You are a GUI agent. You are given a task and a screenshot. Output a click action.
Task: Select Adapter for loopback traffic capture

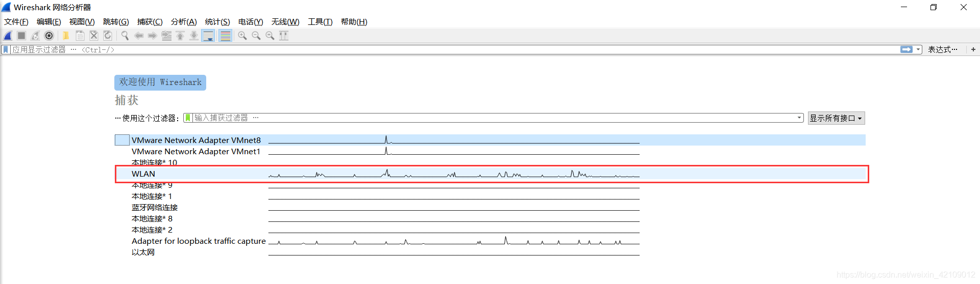(490, 241)
